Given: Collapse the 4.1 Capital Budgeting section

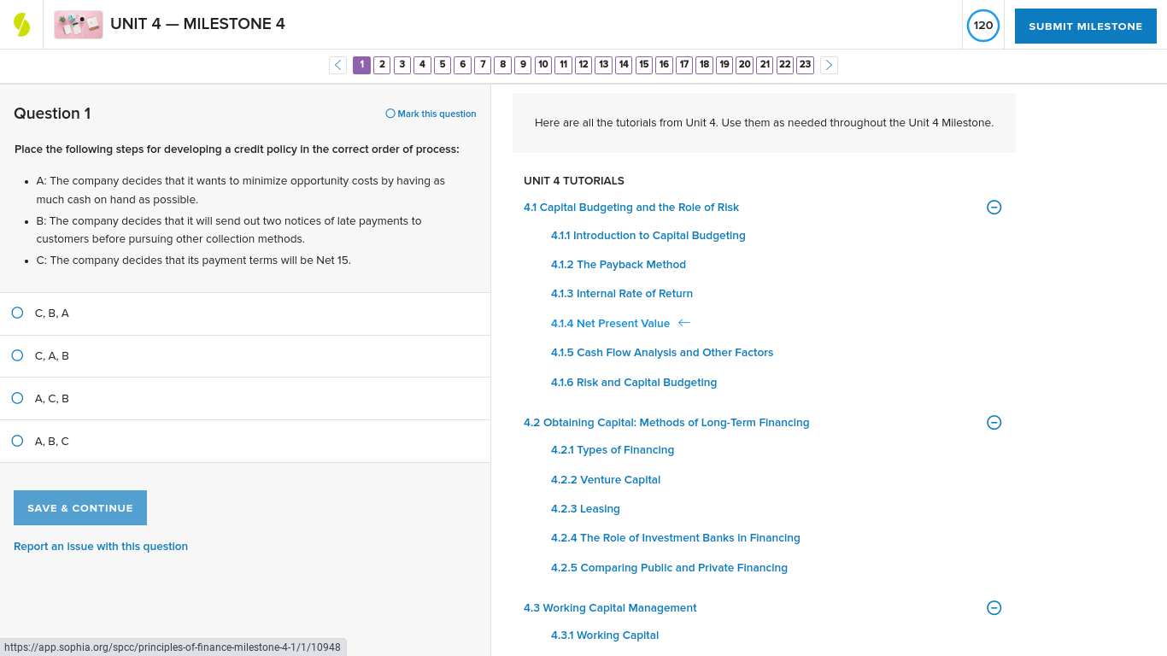Looking at the screenshot, I should (994, 207).
